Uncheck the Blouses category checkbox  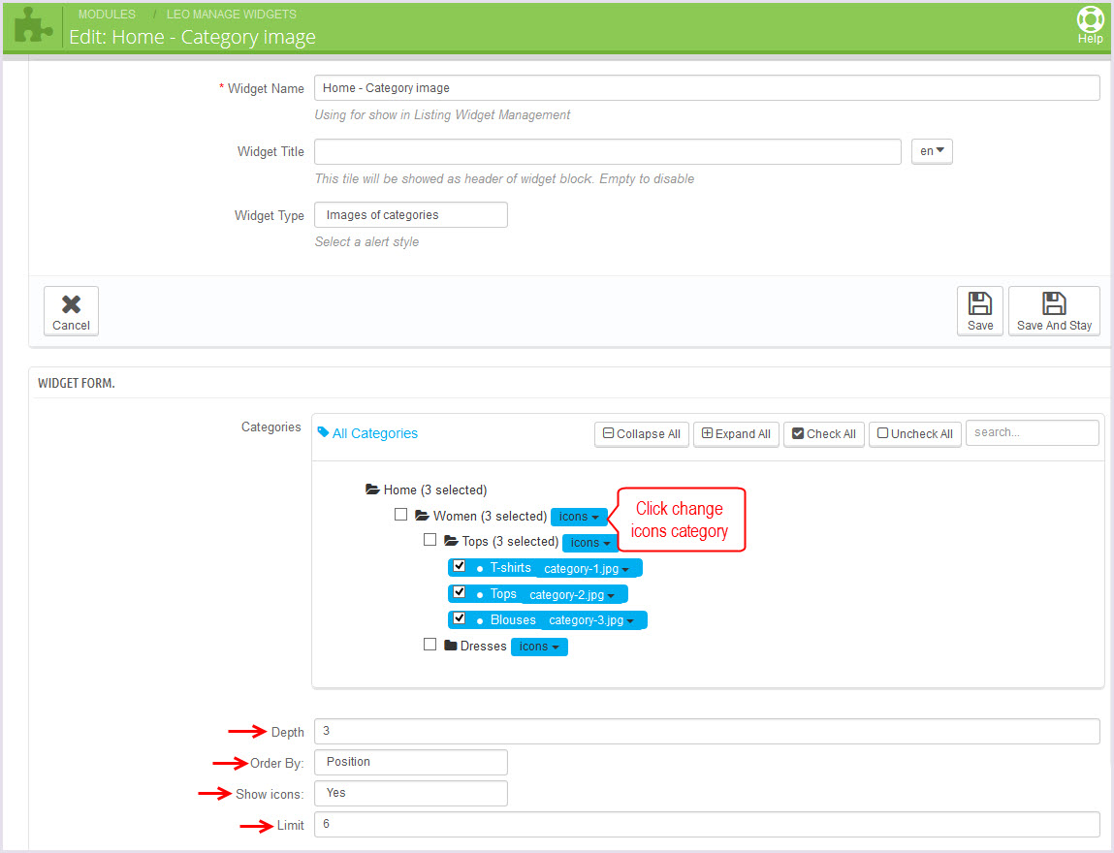[x=460, y=619]
